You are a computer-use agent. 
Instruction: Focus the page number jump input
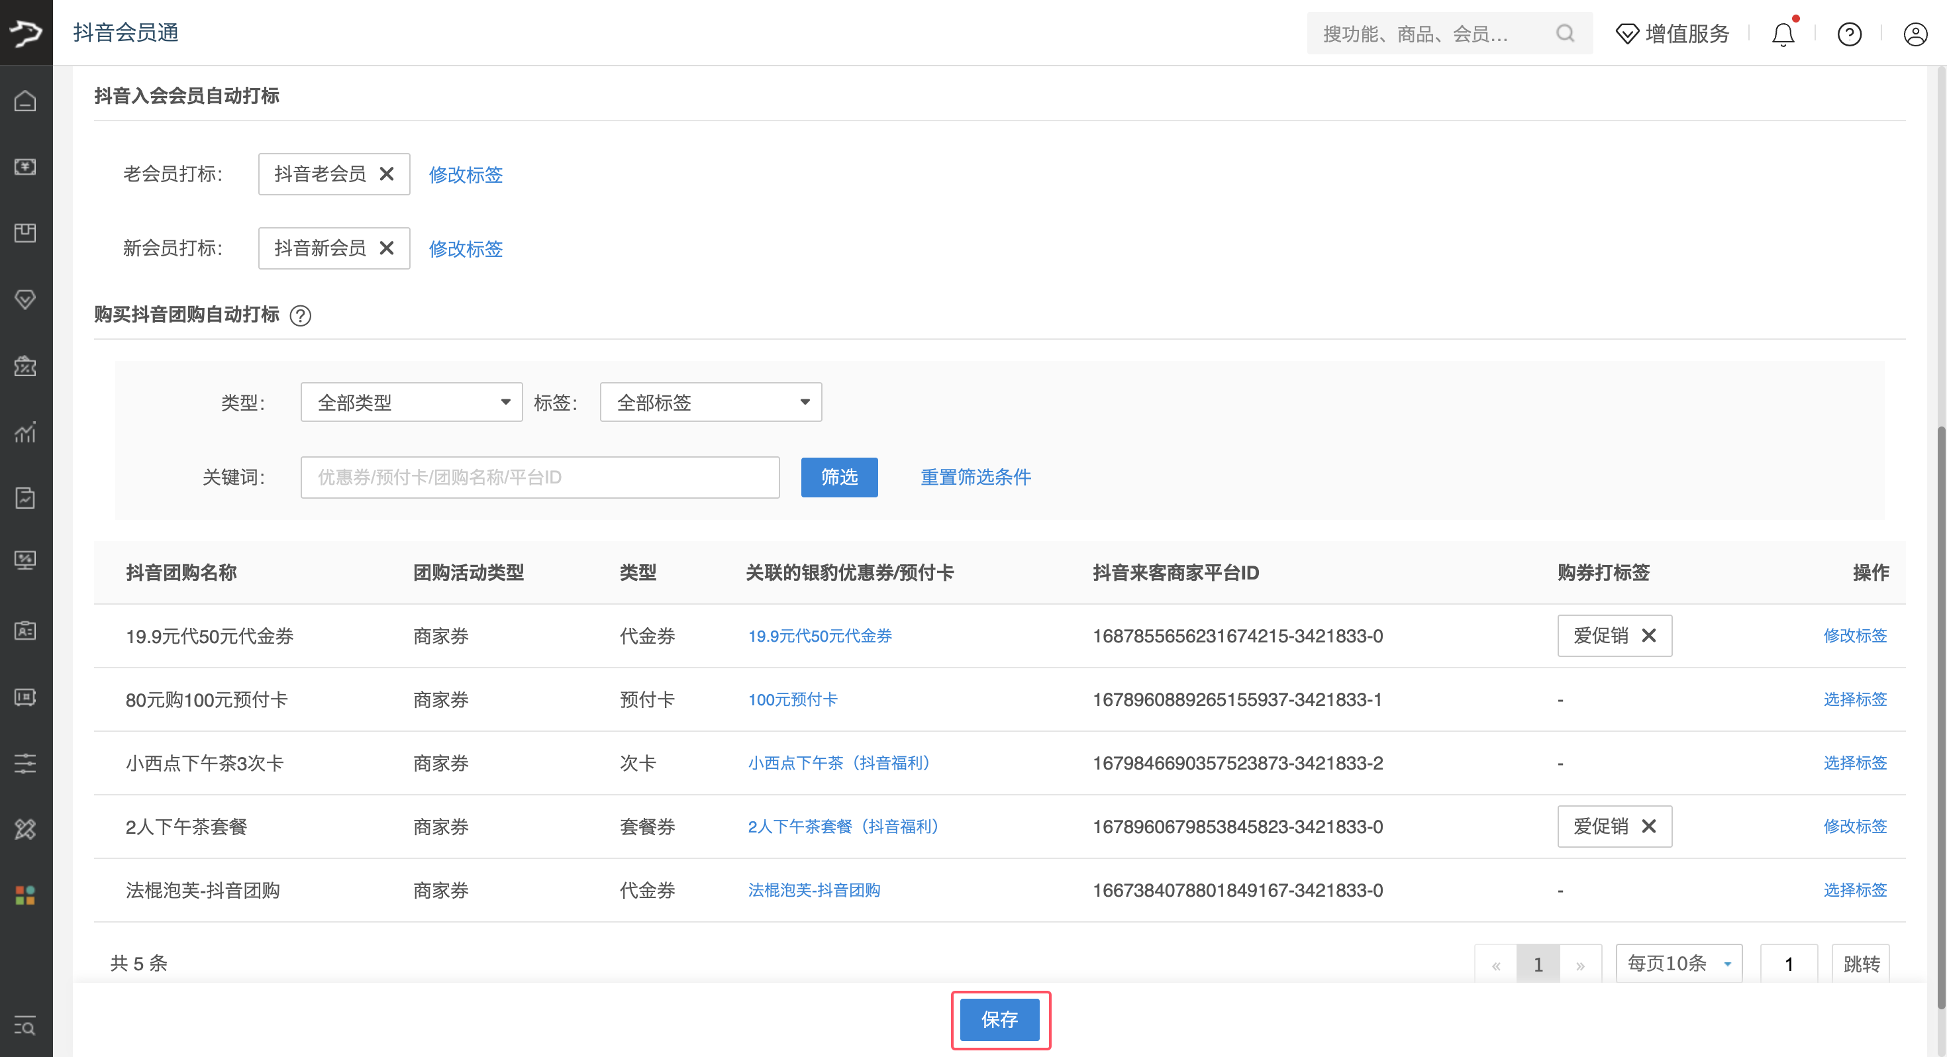(x=1789, y=964)
